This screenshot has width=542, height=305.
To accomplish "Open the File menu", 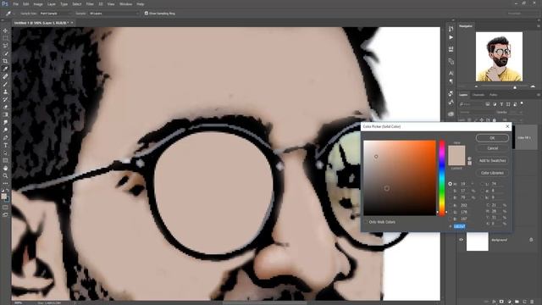I will coord(15,4).
